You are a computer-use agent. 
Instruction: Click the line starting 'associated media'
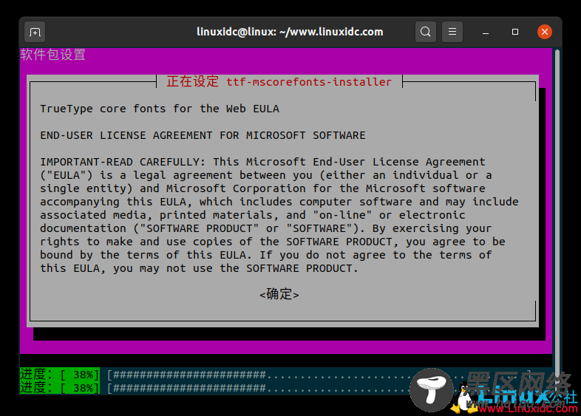click(x=253, y=215)
